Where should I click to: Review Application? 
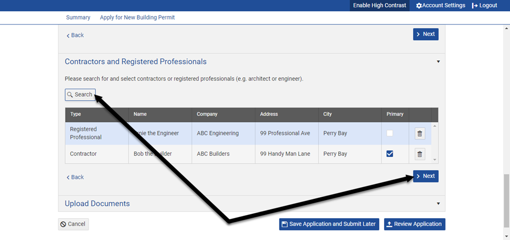tap(415, 224)
